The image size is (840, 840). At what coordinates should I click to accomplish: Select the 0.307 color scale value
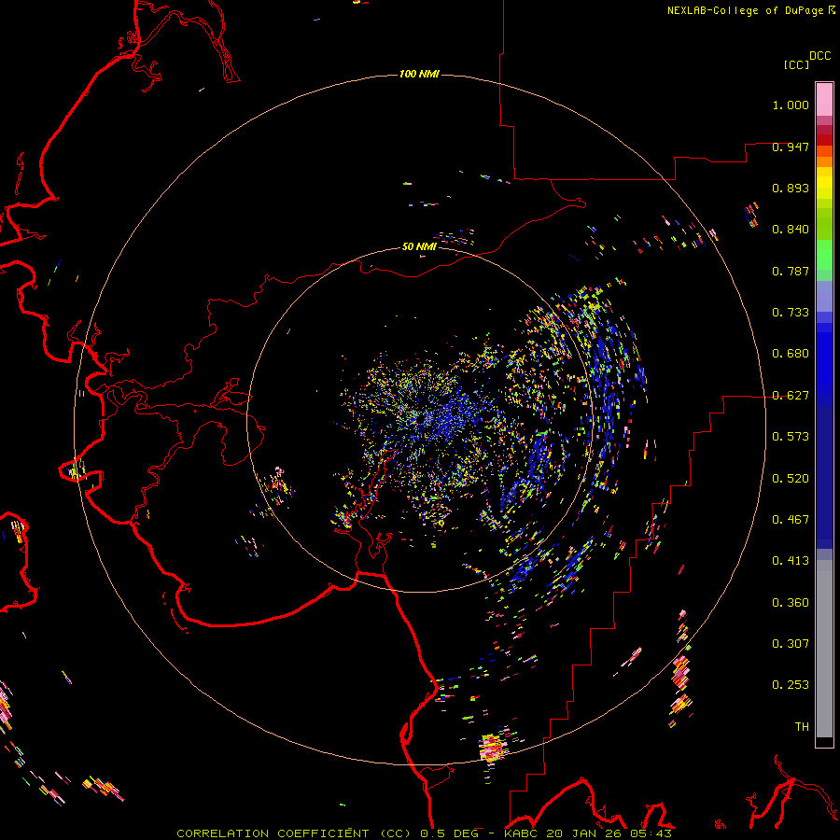[791, 644]
